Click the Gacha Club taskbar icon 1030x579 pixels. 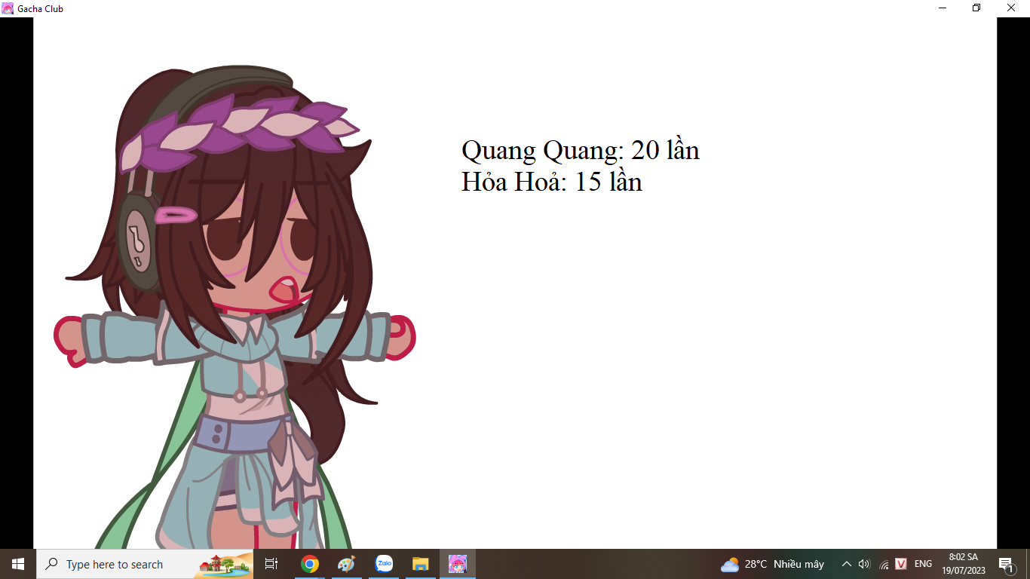coord(458,564)
